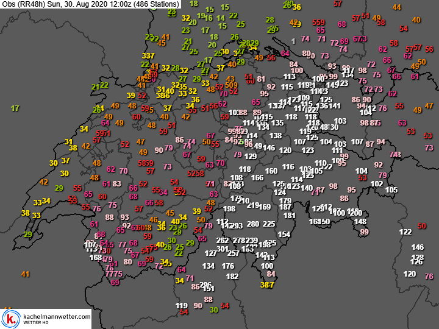Image resolution: width=439 pixels, height=329 pixels.
Task: Click the Kachelmannwetter red logo icon
Action: click(x=10, y=319)
